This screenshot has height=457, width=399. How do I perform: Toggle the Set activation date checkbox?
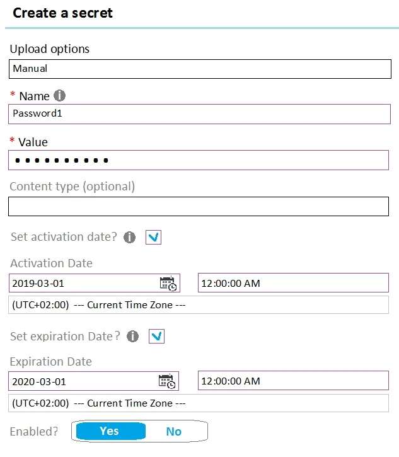coord(153,237)
